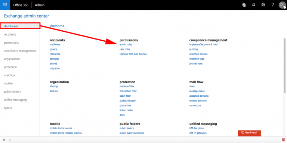The width and height of the screenshot is (287, 143).
Task: Open the migration link
Action: coord(55,68)
